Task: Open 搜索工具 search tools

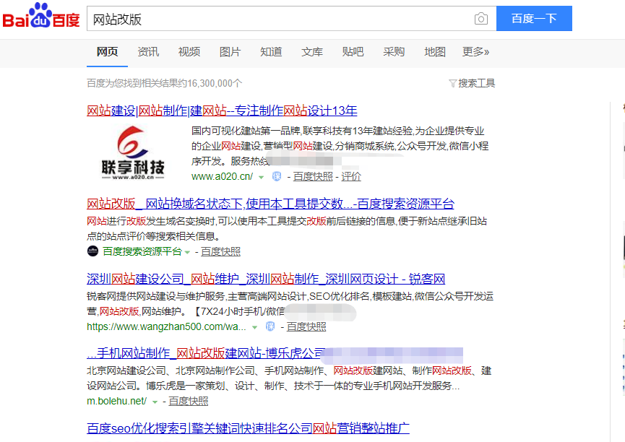Action: [476, 83]
